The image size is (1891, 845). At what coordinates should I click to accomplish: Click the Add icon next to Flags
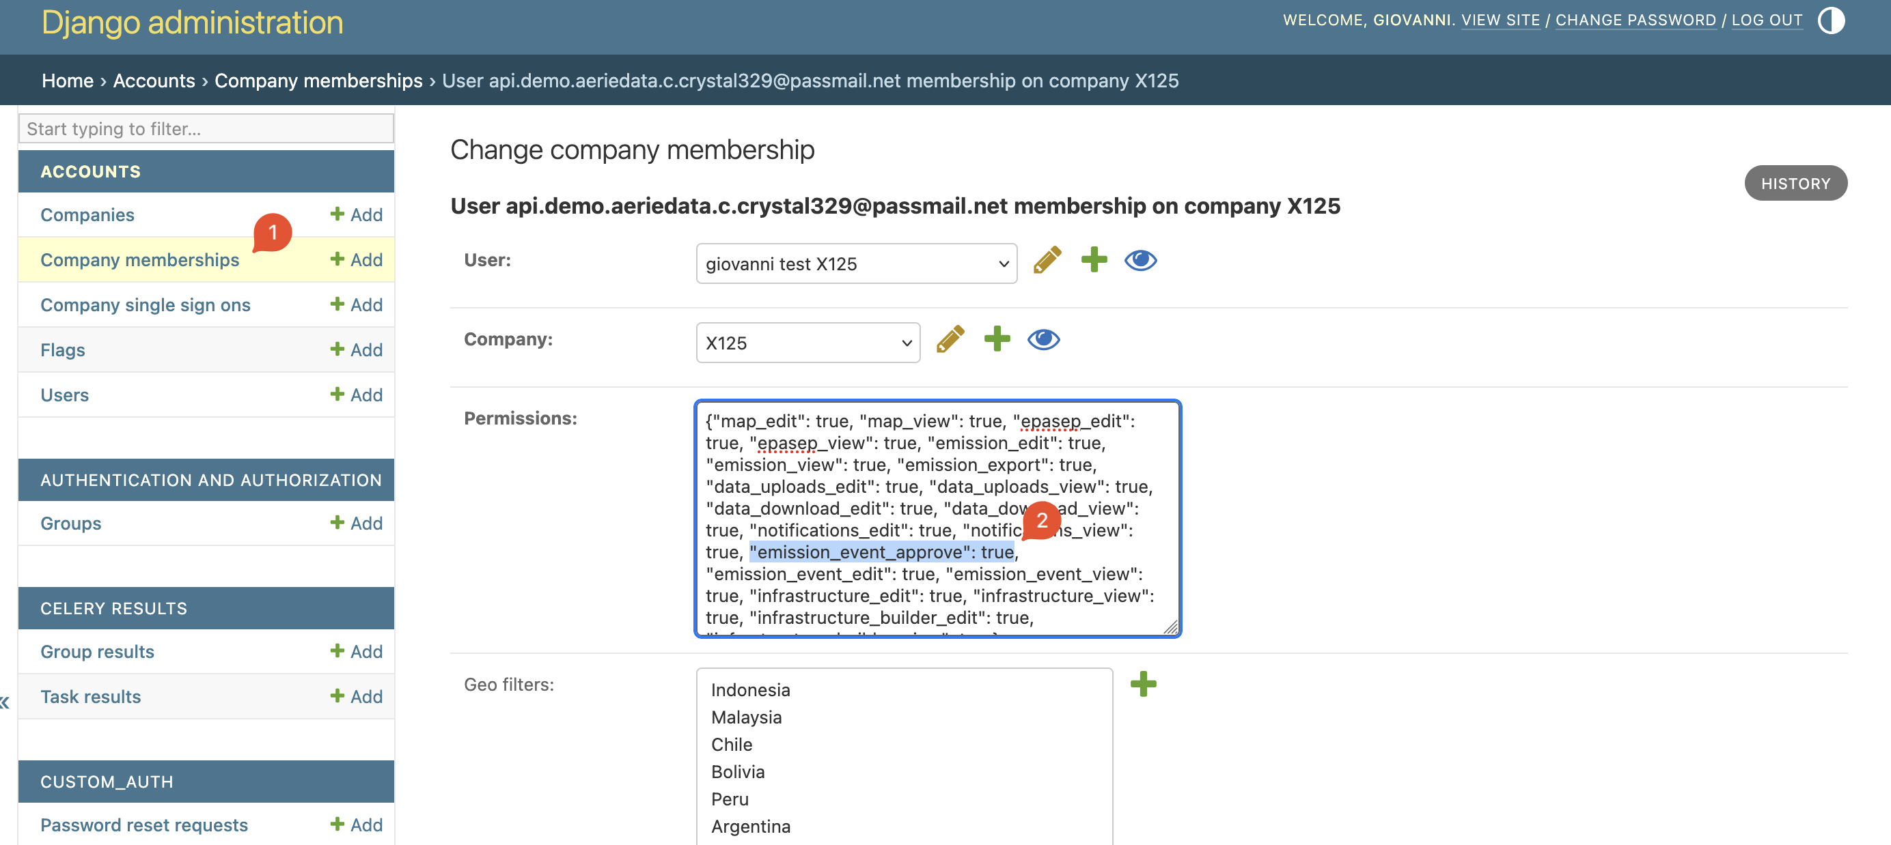point(357,350)
